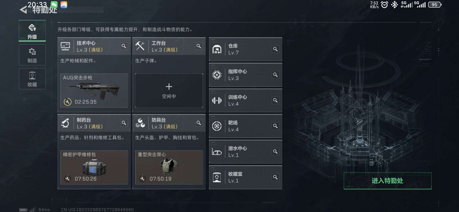The height and width of the screenshot is (212, 459).
Task: Open magnifier details for 技术中心
Action: pos(124,46)
